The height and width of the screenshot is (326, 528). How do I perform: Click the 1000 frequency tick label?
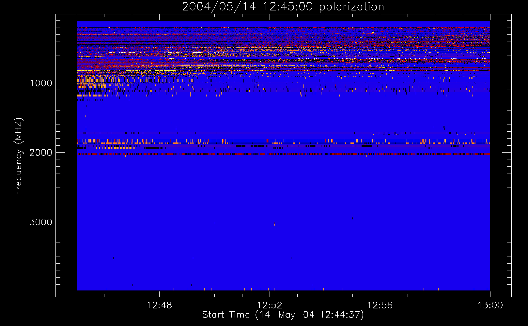coord(41,83)
